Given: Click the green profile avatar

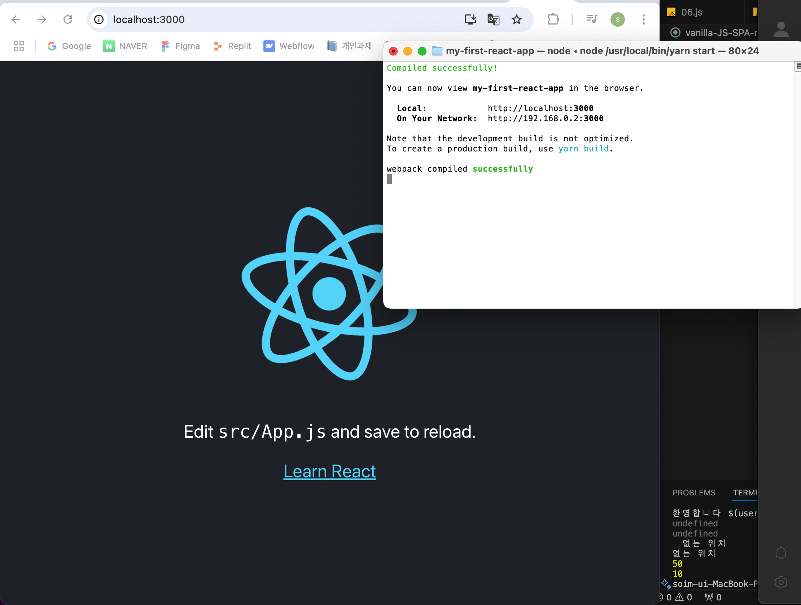Looking at the screenshot, I should tap(617, 19).
